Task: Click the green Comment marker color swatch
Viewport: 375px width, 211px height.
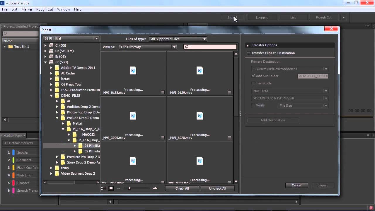Action: point(13,160)
